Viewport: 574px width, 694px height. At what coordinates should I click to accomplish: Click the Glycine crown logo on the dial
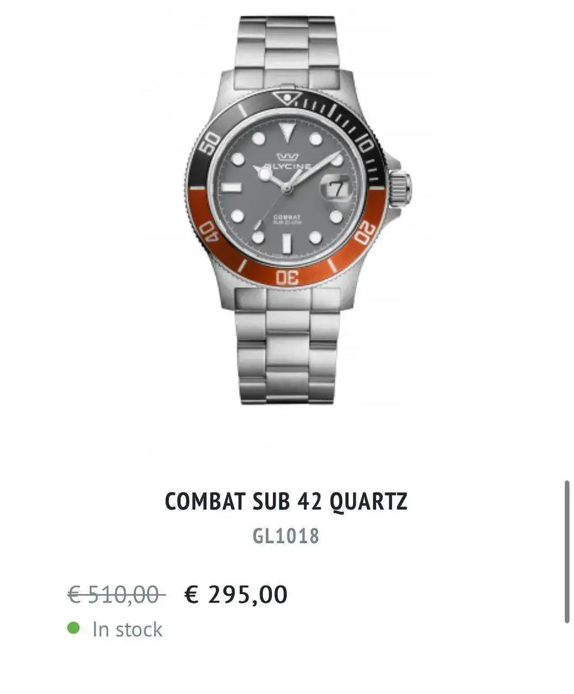(x=288, y=157)
